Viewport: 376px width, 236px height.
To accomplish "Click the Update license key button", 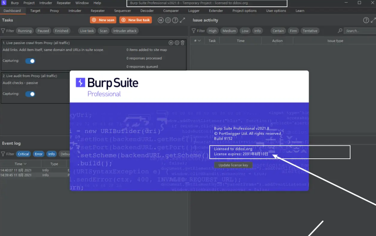I will pos(233,165).
